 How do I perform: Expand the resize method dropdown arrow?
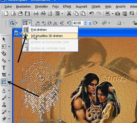click(17, 23)
